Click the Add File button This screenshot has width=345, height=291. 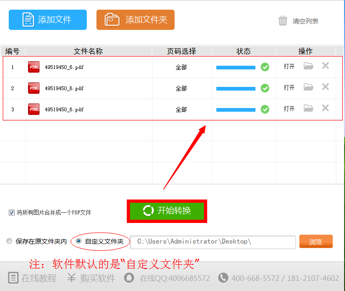(x=48, y=20)
